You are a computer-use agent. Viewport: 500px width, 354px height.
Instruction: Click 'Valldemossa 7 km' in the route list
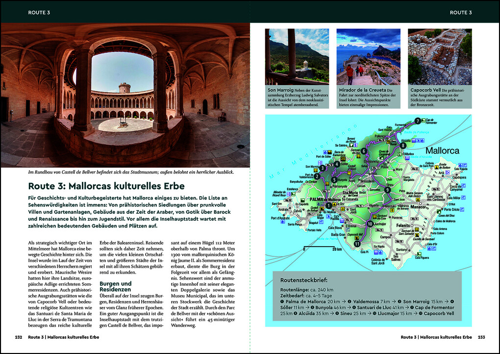371,302
